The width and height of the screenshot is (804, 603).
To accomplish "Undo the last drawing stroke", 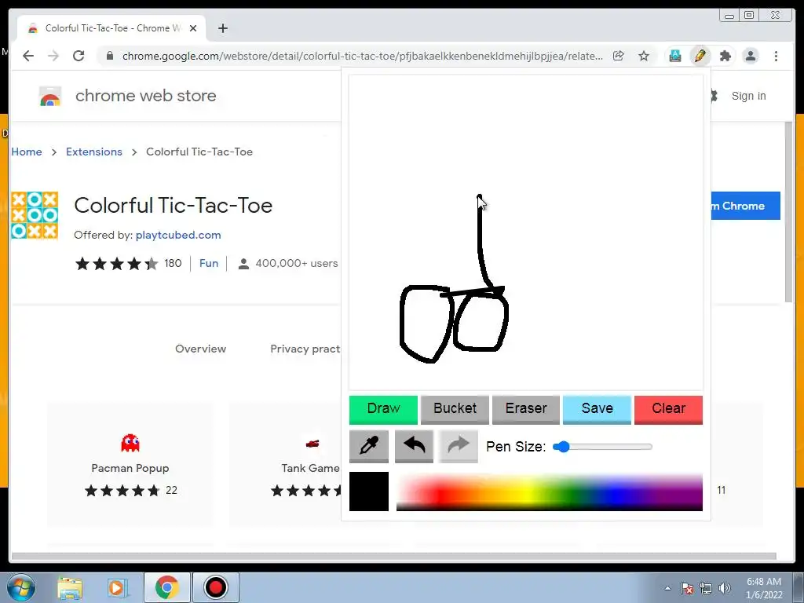I will tap(414, 446).
